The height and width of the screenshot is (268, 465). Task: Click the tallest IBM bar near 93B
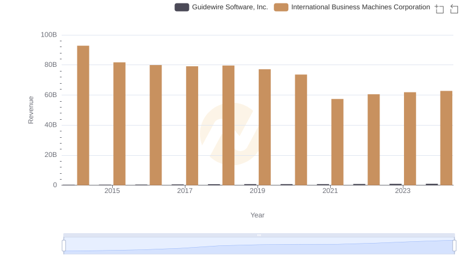point(83,115)
